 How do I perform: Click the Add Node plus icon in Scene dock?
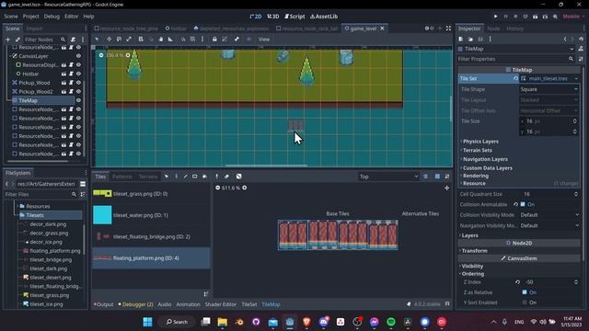point(8,40)
